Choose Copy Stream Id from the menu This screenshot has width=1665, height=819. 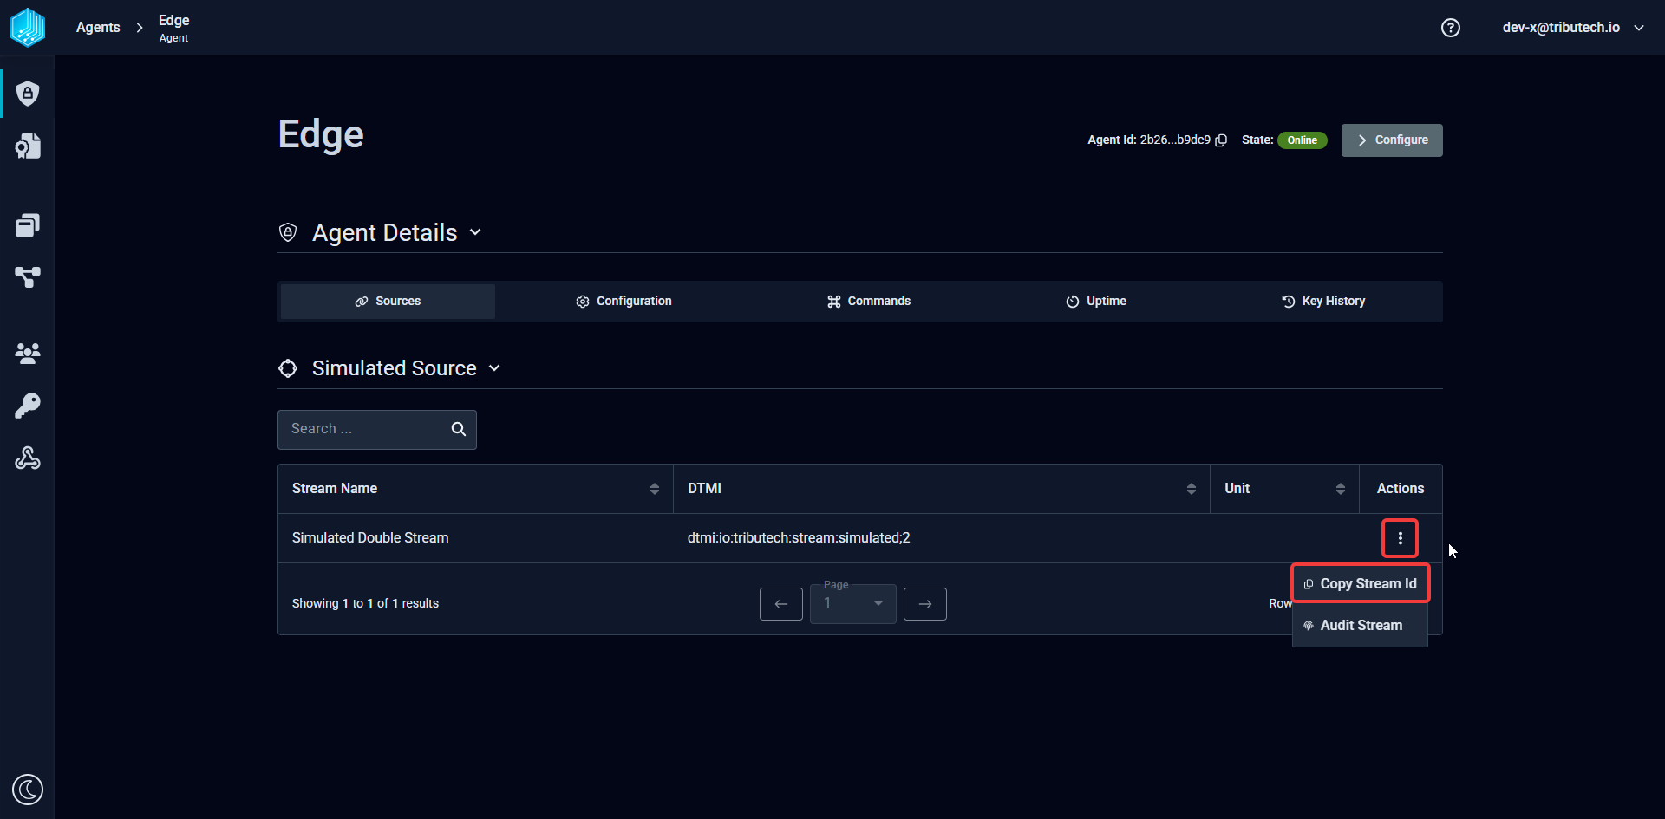tap(1361, 584)
